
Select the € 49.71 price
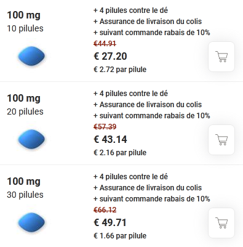[x=110, y=222]
